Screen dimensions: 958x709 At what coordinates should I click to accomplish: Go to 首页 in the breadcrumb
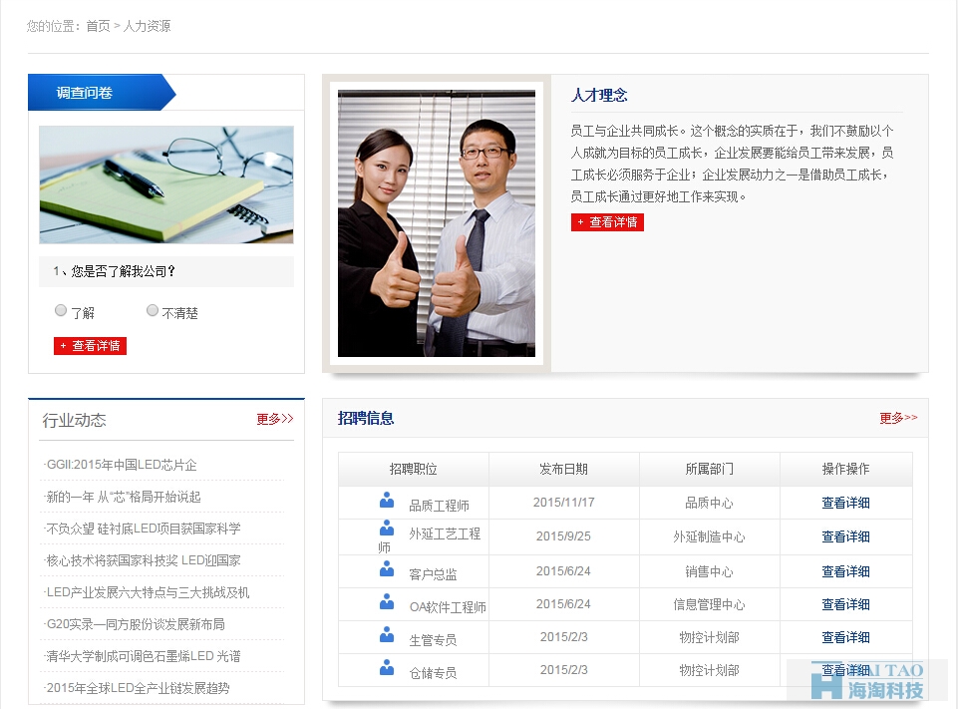(98, 26)
